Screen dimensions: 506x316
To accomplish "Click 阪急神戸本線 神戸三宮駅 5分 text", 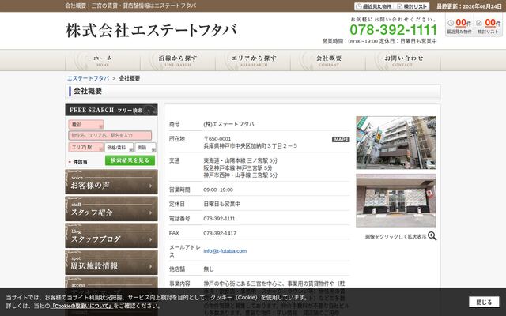I will coord(238,168).
